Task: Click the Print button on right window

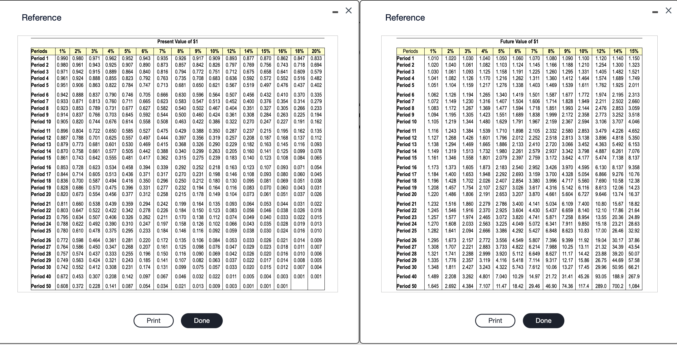Action: click(x=495, y=320)
